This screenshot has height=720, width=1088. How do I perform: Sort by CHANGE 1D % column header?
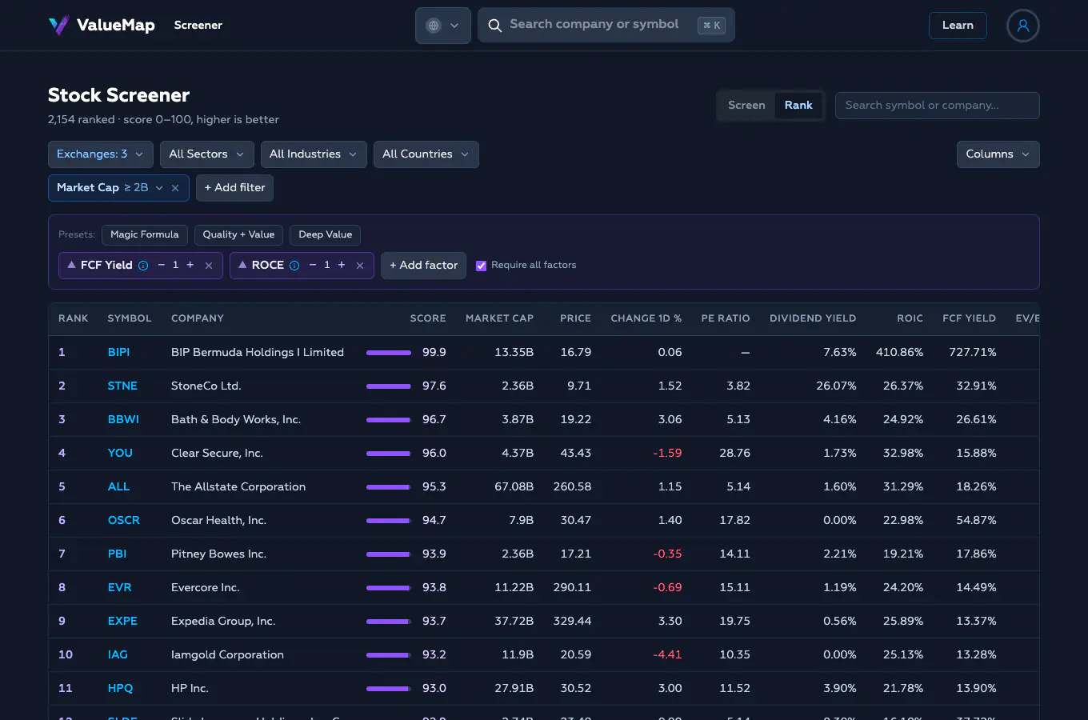coord(646,318)
